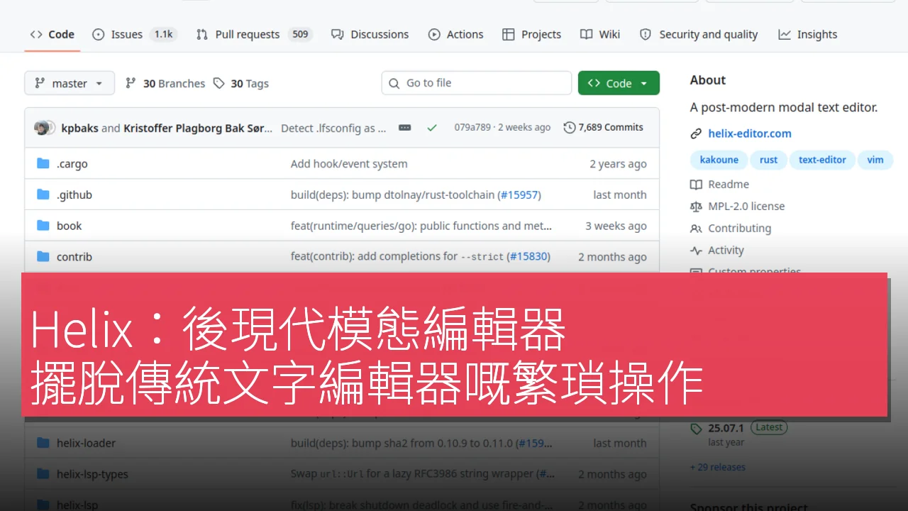Viewport: 908px width, 511px height.
Task: Click the license scale icon
Action: [696, 207]
